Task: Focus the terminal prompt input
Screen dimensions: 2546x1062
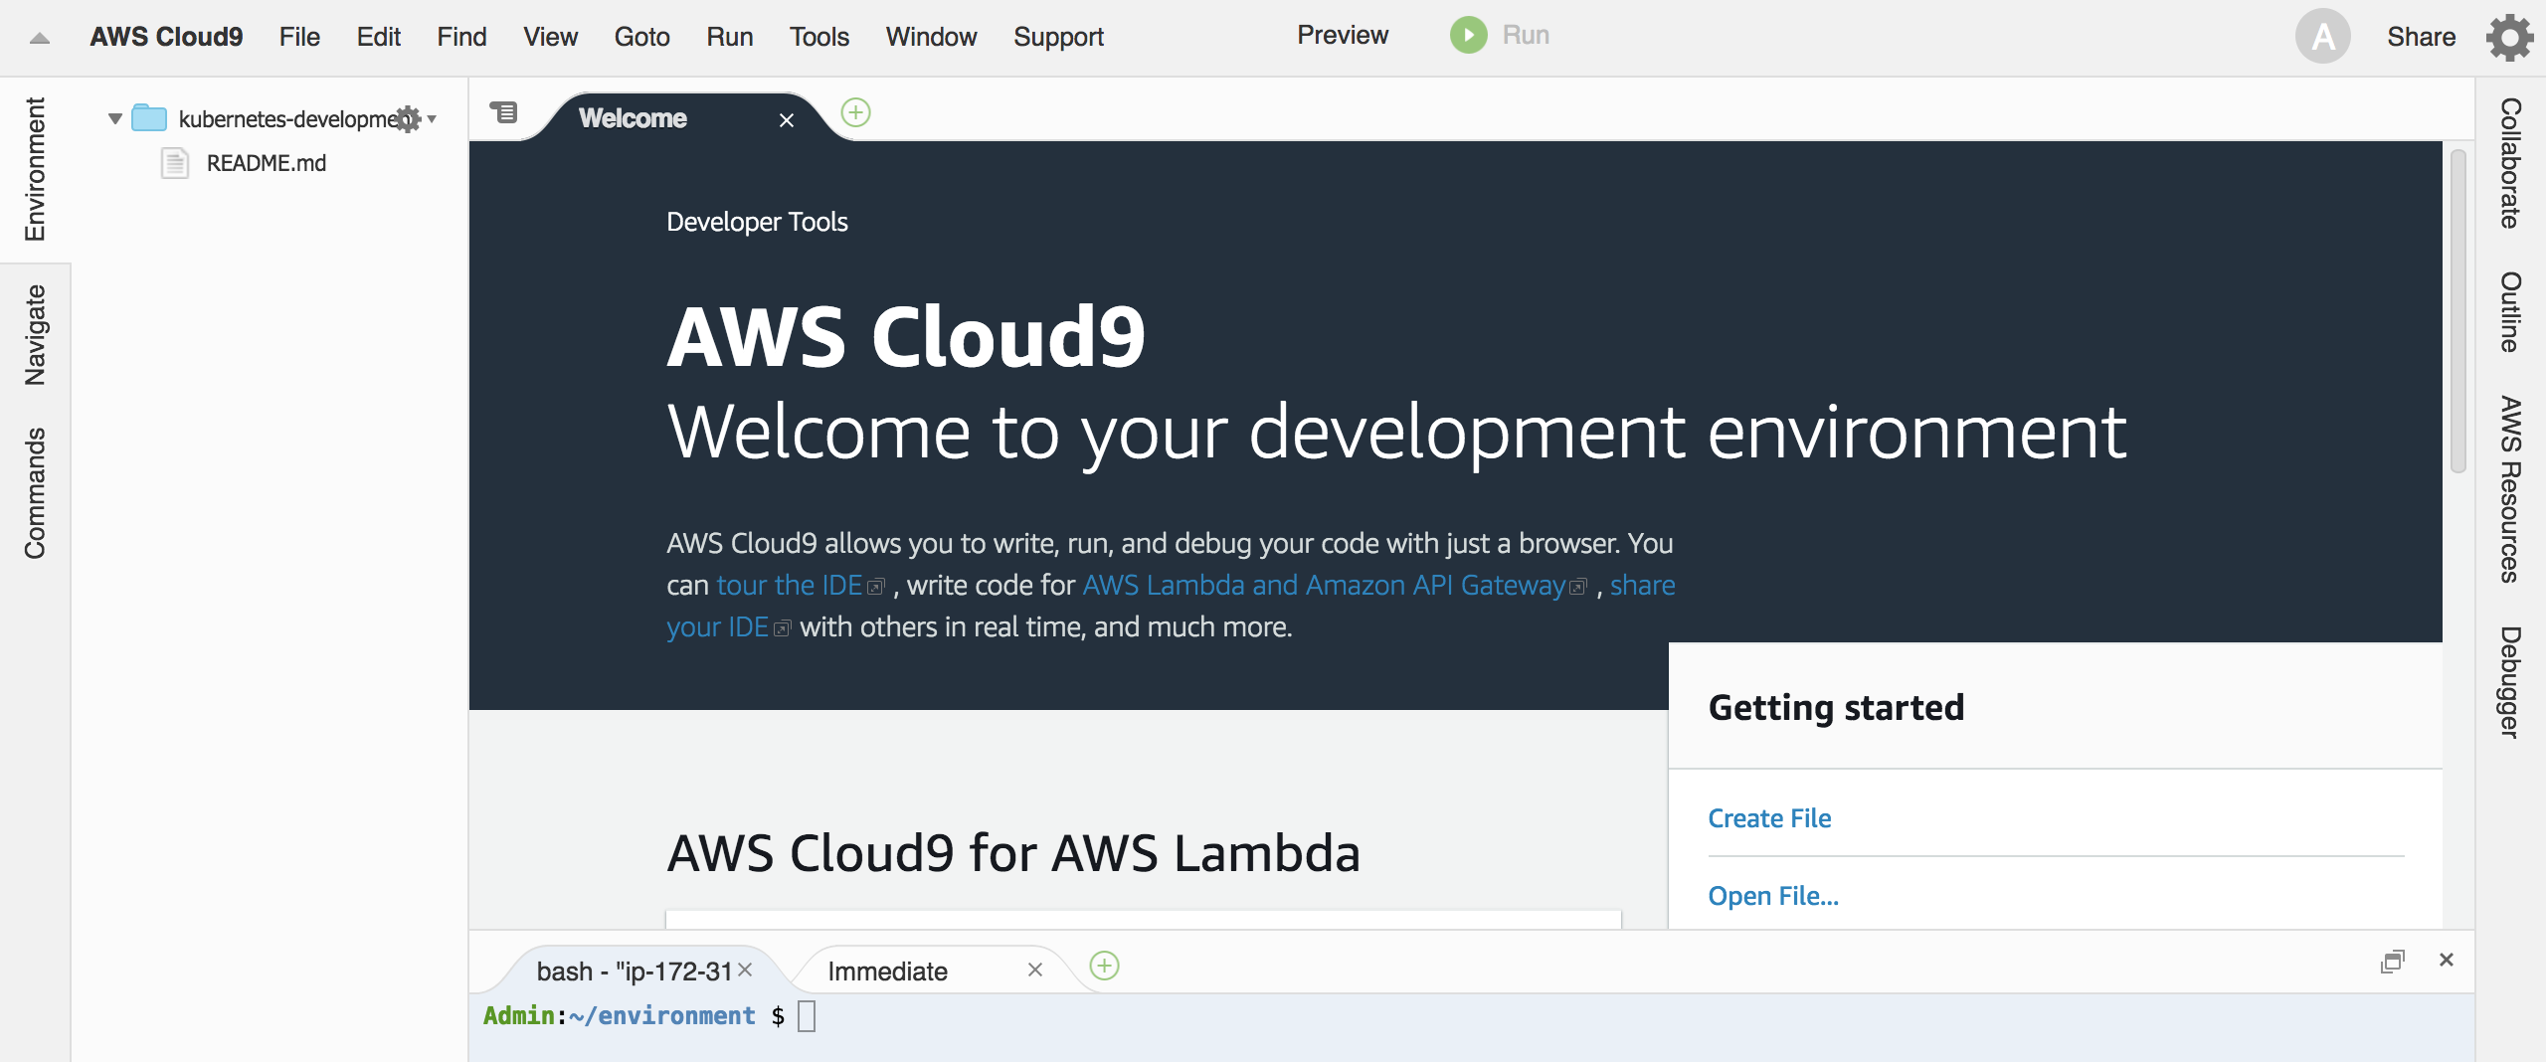Action: (807, 1016)
